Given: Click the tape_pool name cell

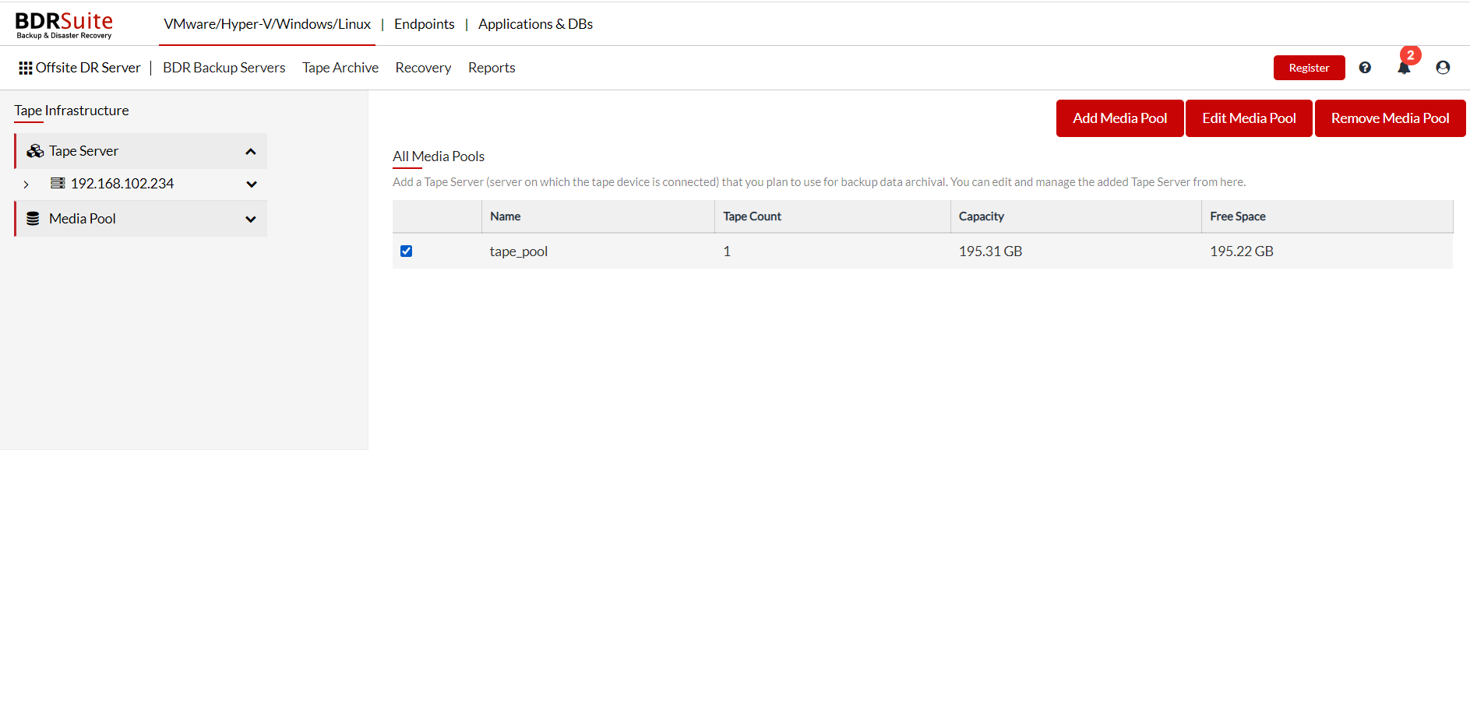Looking at the screenshot, I should tap(519, 251).
